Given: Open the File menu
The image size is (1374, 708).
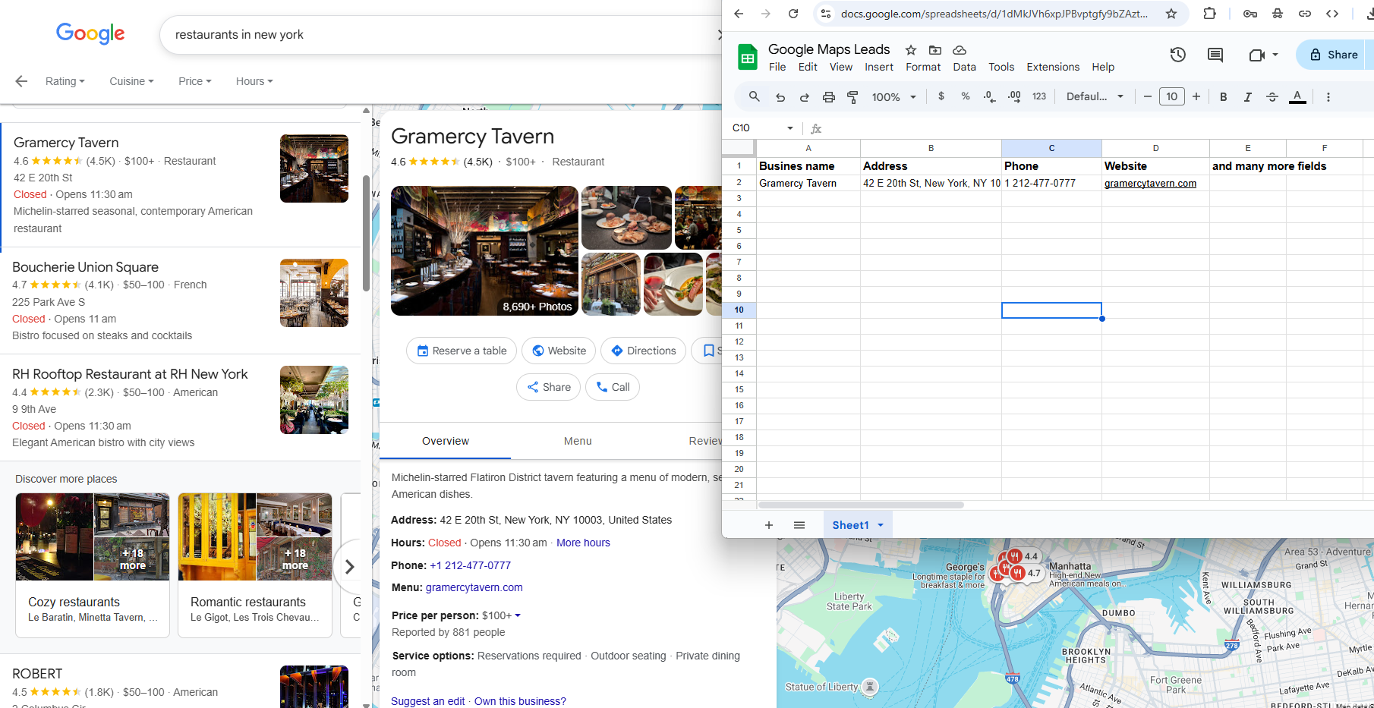Looking at the screenshot, I should [x=777, y=67].
